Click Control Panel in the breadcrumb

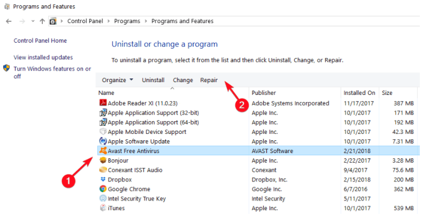click(85, 21)
